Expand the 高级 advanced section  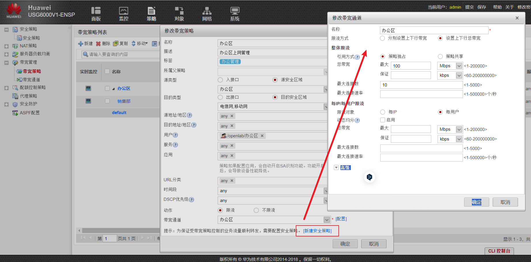[336, 167]
